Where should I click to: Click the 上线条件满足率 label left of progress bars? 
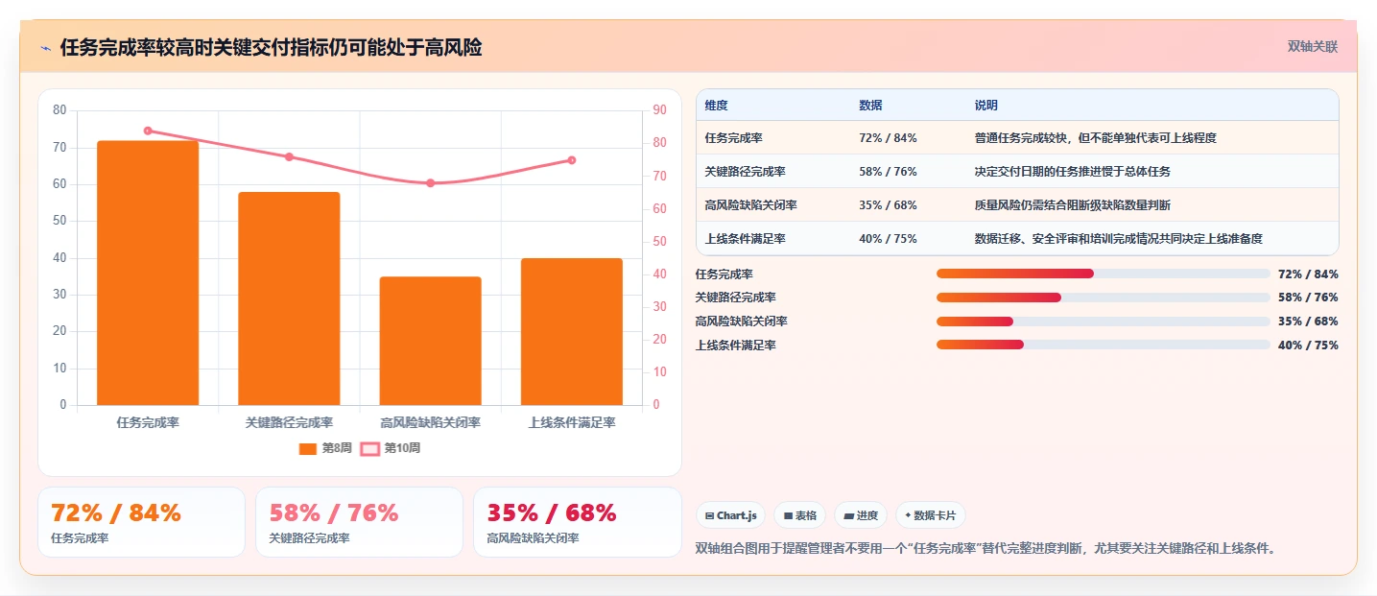736,346
